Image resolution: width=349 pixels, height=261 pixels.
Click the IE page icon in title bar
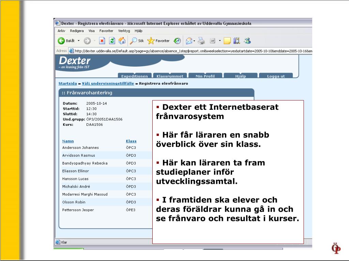[58, 23]
